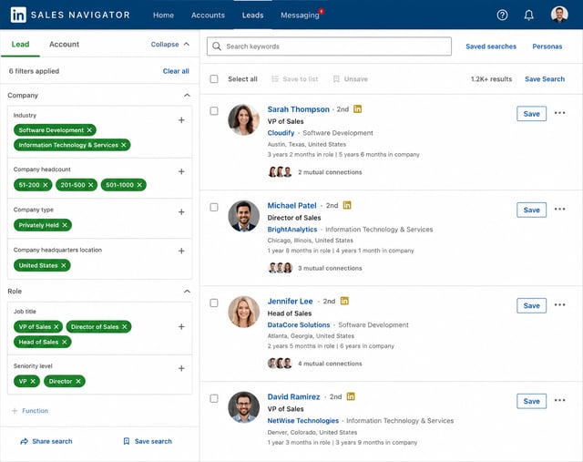Open more options for David Ramirez
Viewport: 583px width, 462px height.
(x=559, y=400)
